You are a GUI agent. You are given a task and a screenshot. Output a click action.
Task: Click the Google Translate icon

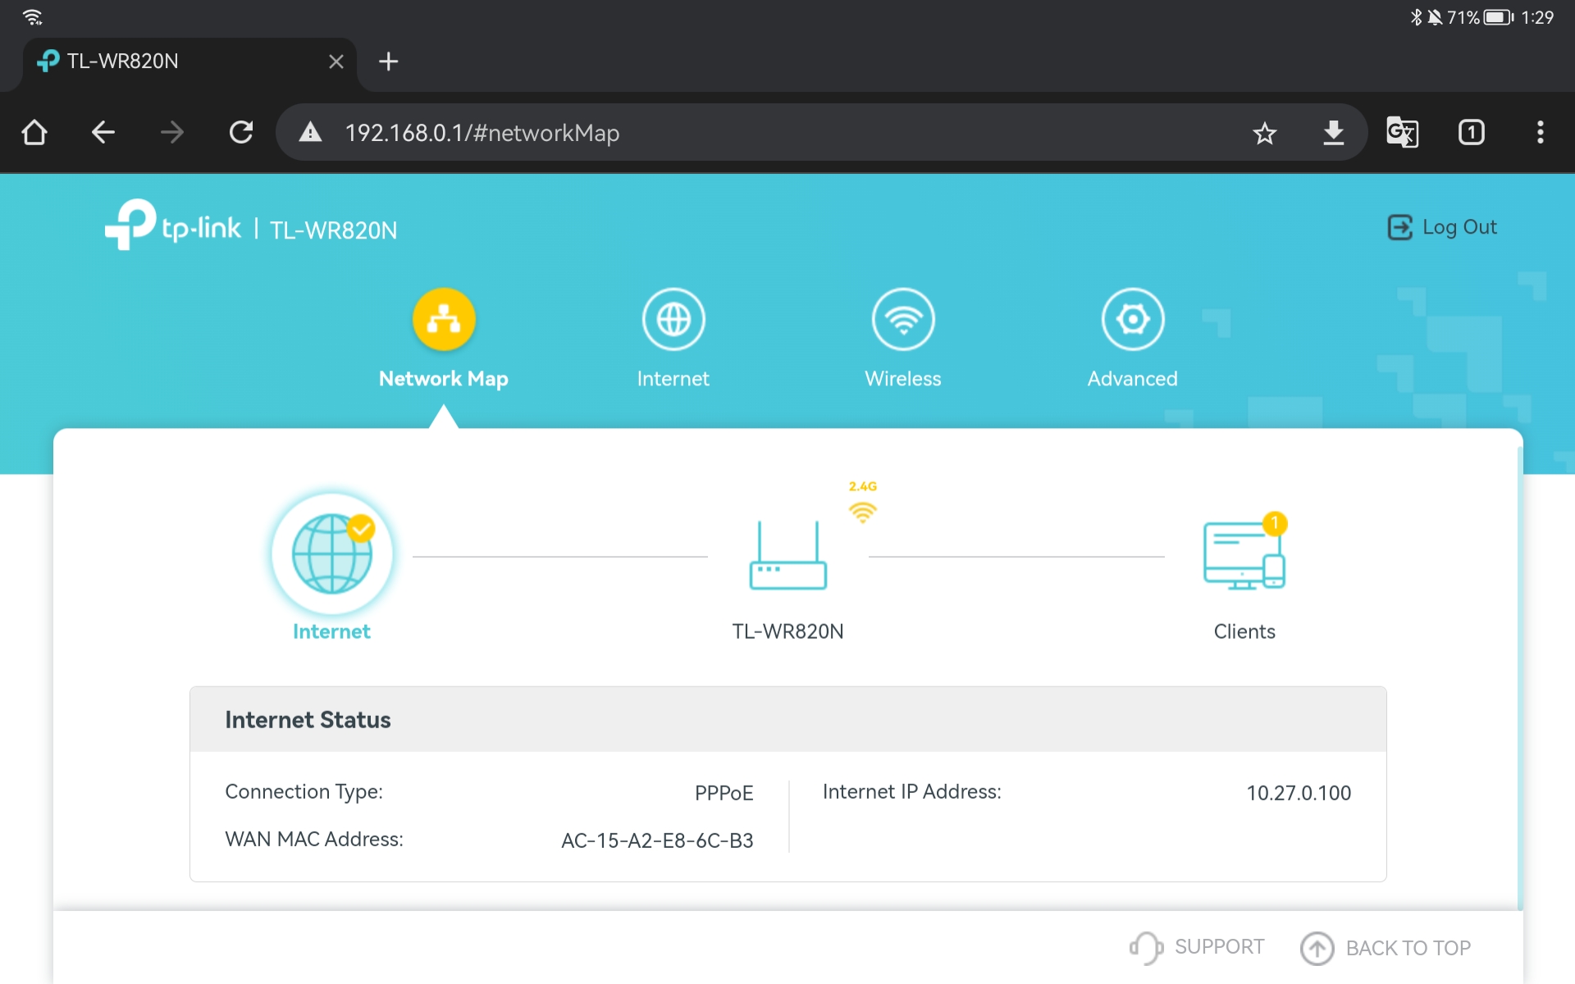[1402, 133]
